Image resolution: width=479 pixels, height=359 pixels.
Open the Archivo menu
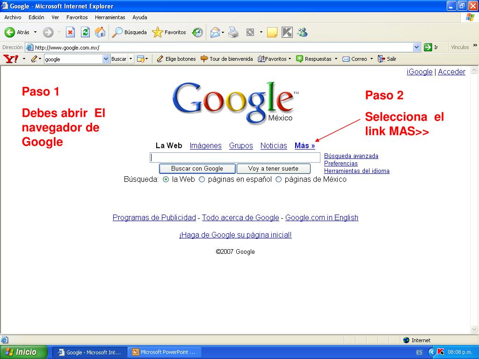pyautogui.click(x=13, y=17)
